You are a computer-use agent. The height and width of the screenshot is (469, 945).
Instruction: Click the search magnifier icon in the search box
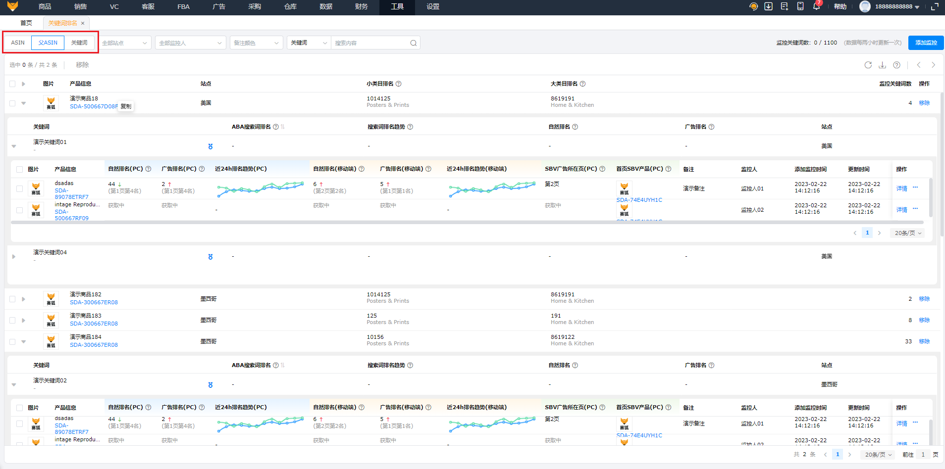(413, 43)
